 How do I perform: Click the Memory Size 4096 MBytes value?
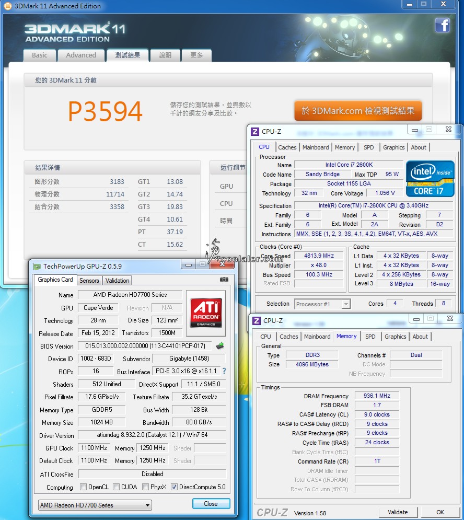pyautogui.click(x=312, y=364)
